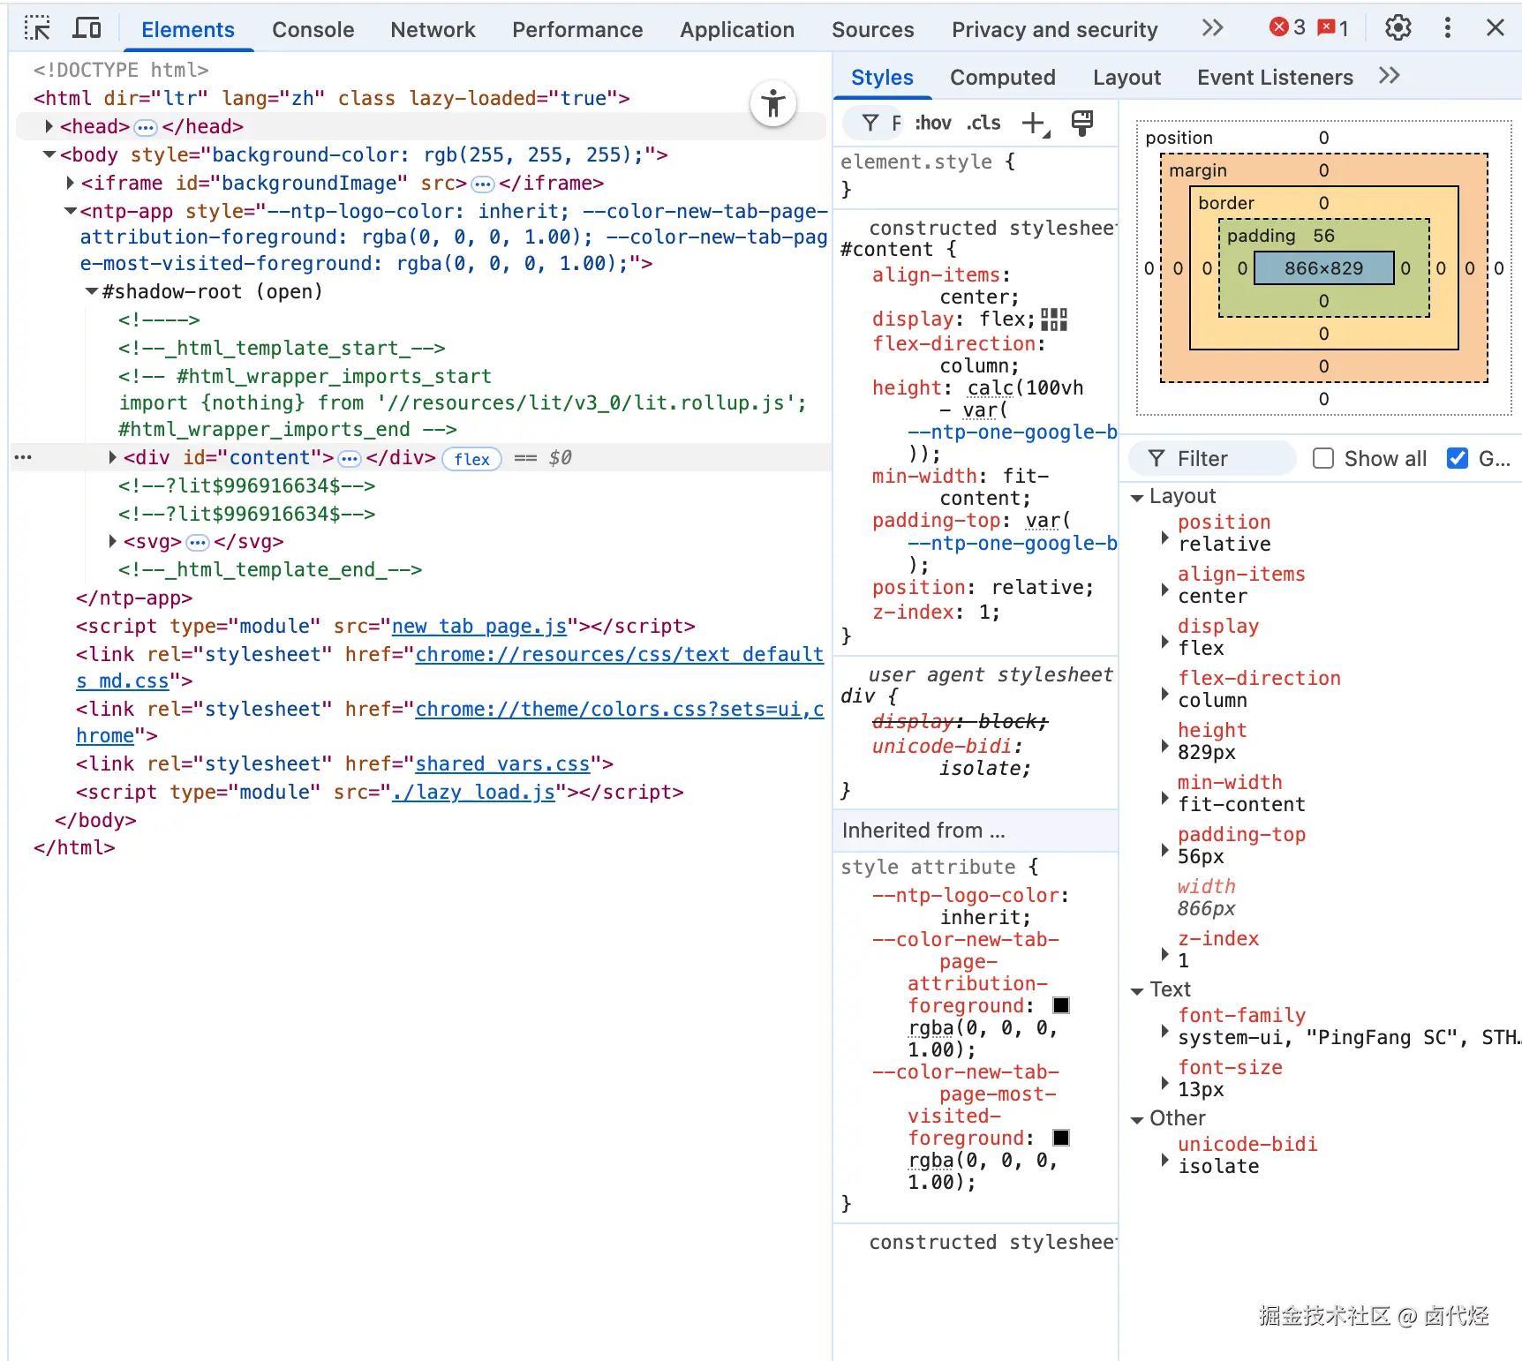
Task: Open the three-dot customize DevTools menu
Action: tap(1447, 28)
